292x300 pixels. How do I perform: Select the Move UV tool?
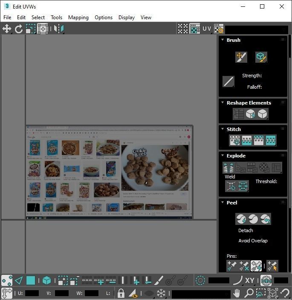click(7, 29)
